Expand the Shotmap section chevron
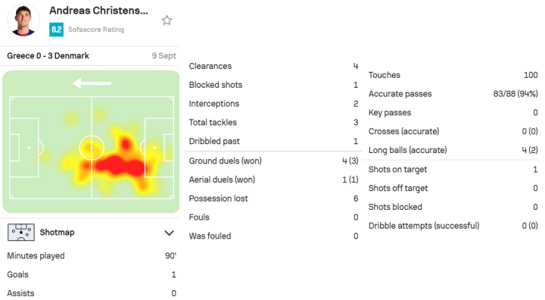The height and width of the screenshot is (300, 545). 169,233
